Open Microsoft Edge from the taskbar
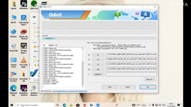 tap(64, 105)
